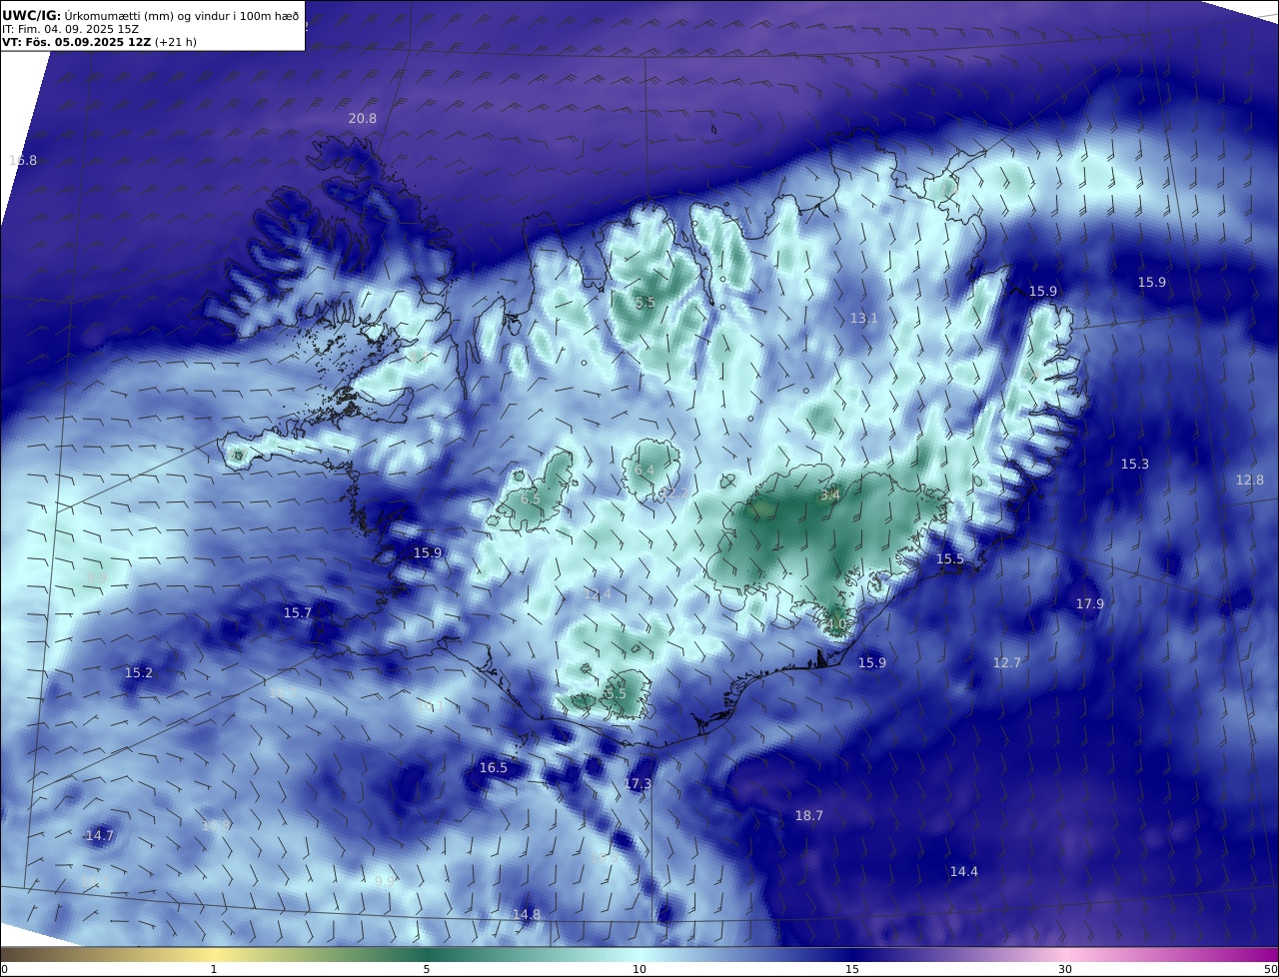Screen dimensions: 1279x977
Task: Select the 12.4 value label
Action: tap(598, 593)
